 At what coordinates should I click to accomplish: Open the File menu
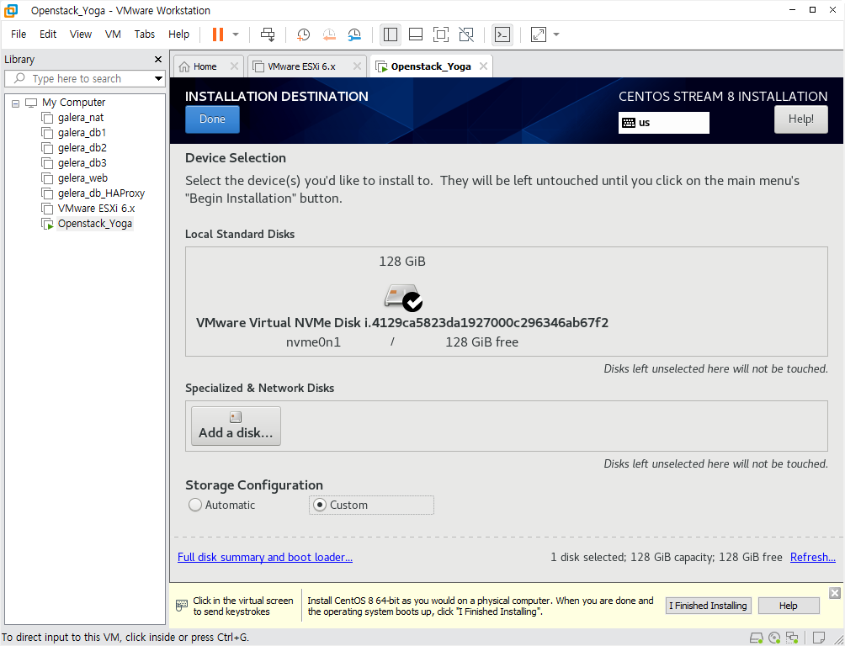[19, 34]
